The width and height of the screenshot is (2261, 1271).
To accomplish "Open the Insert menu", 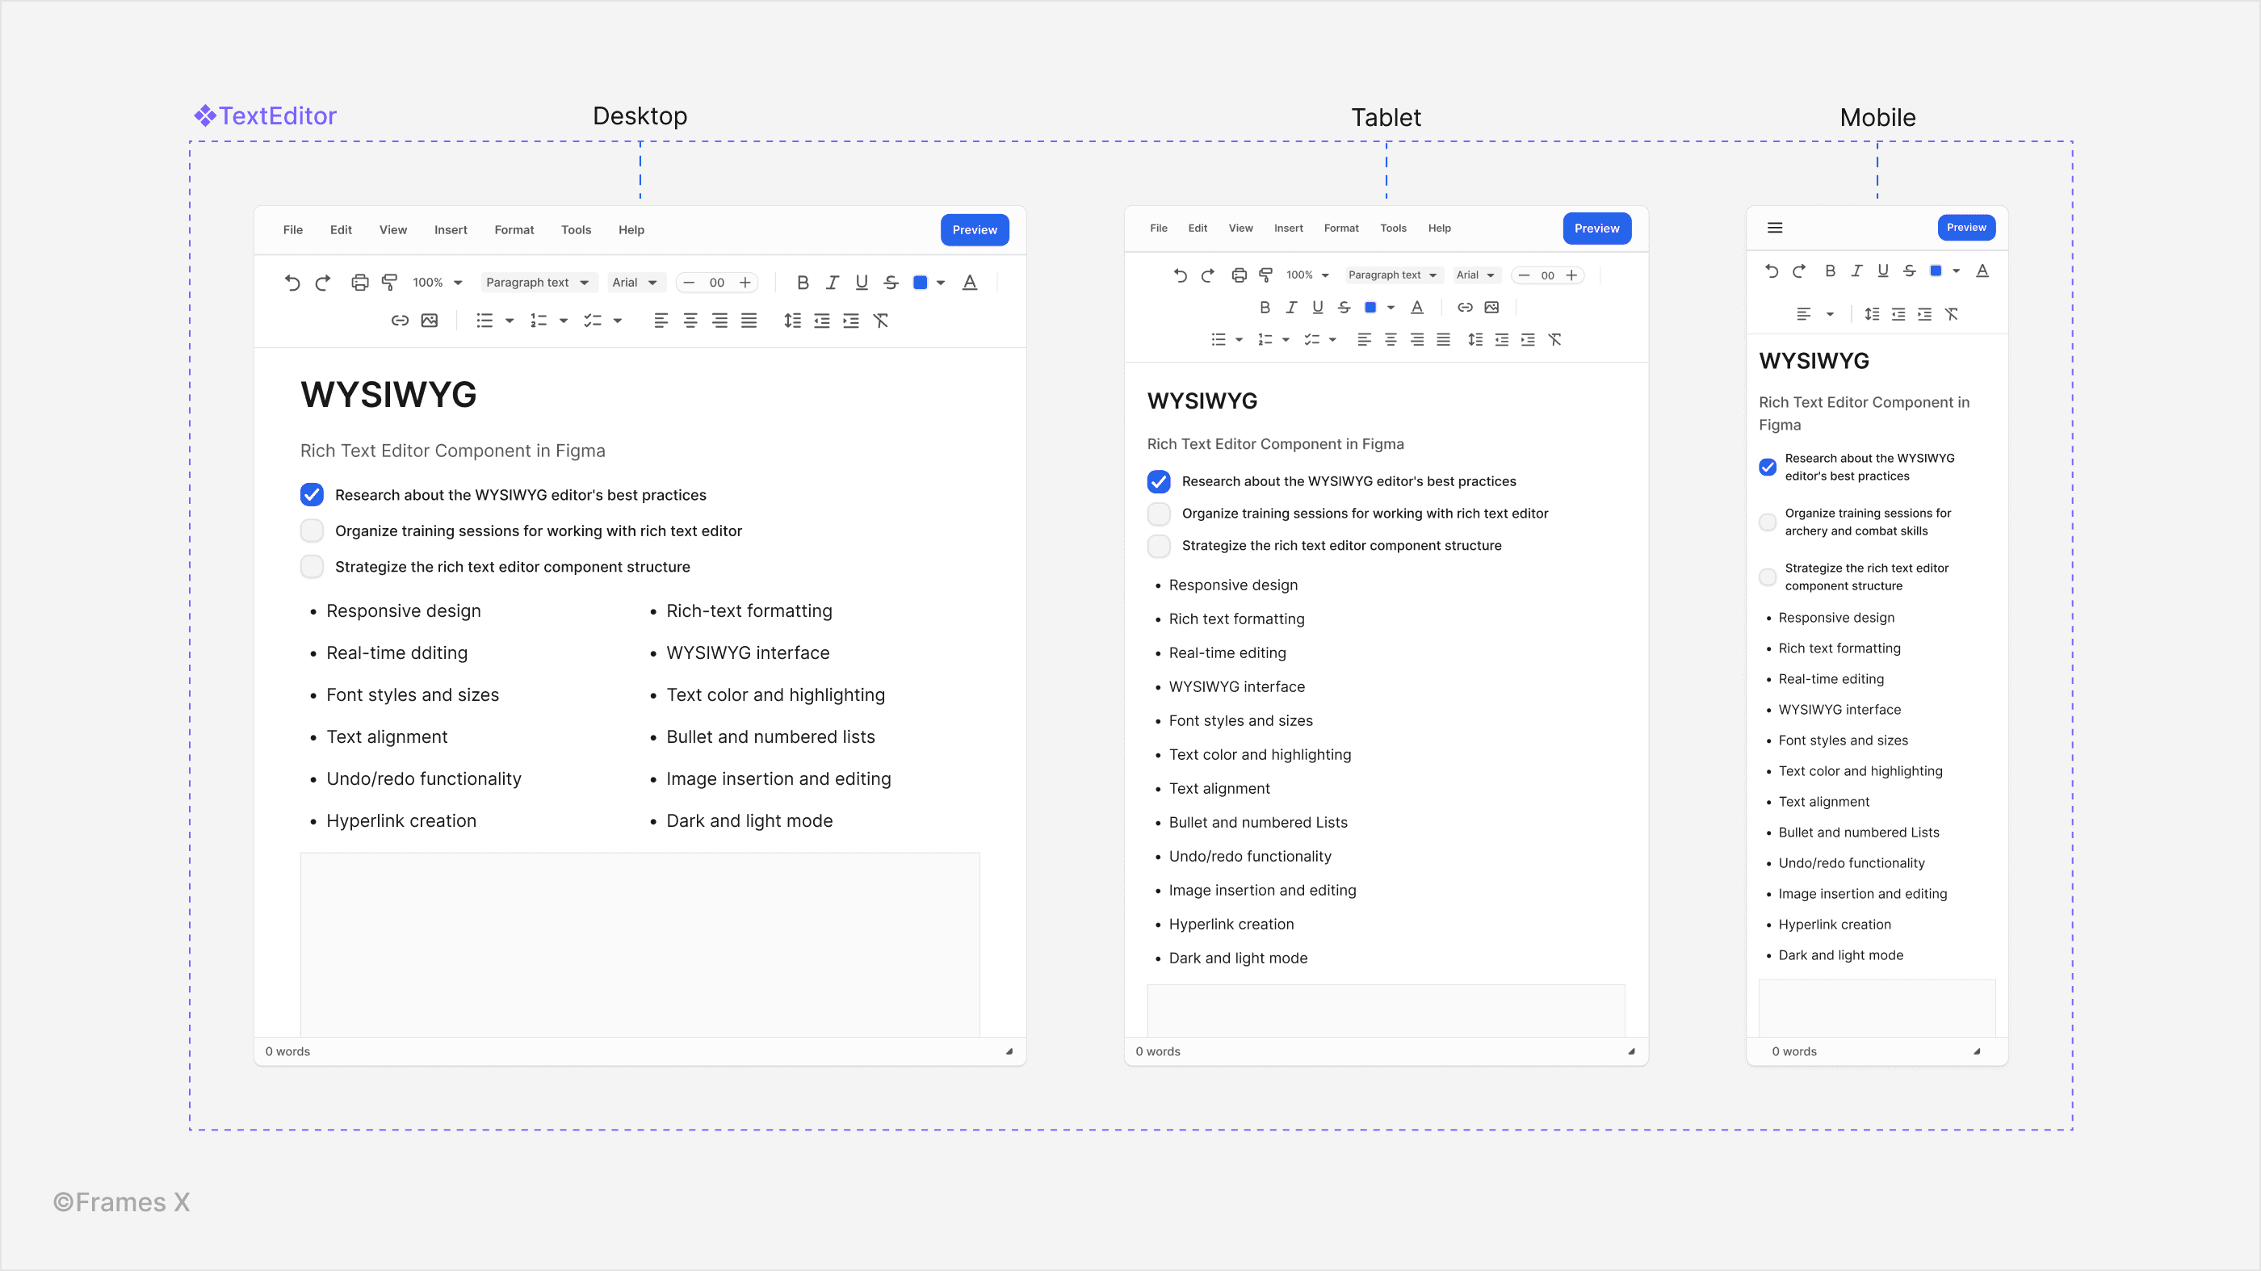I will [x=451, y=230].
